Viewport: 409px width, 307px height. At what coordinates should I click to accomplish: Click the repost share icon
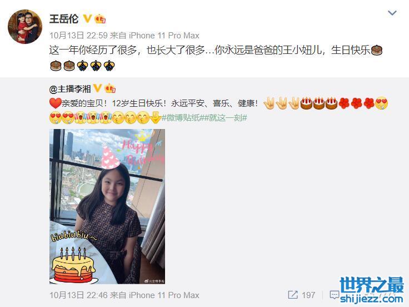point(293,295)
